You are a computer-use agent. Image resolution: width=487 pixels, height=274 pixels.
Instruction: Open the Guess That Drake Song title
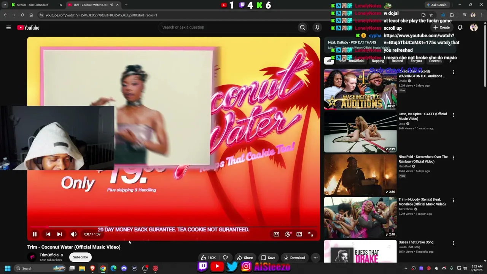[416, 242]
